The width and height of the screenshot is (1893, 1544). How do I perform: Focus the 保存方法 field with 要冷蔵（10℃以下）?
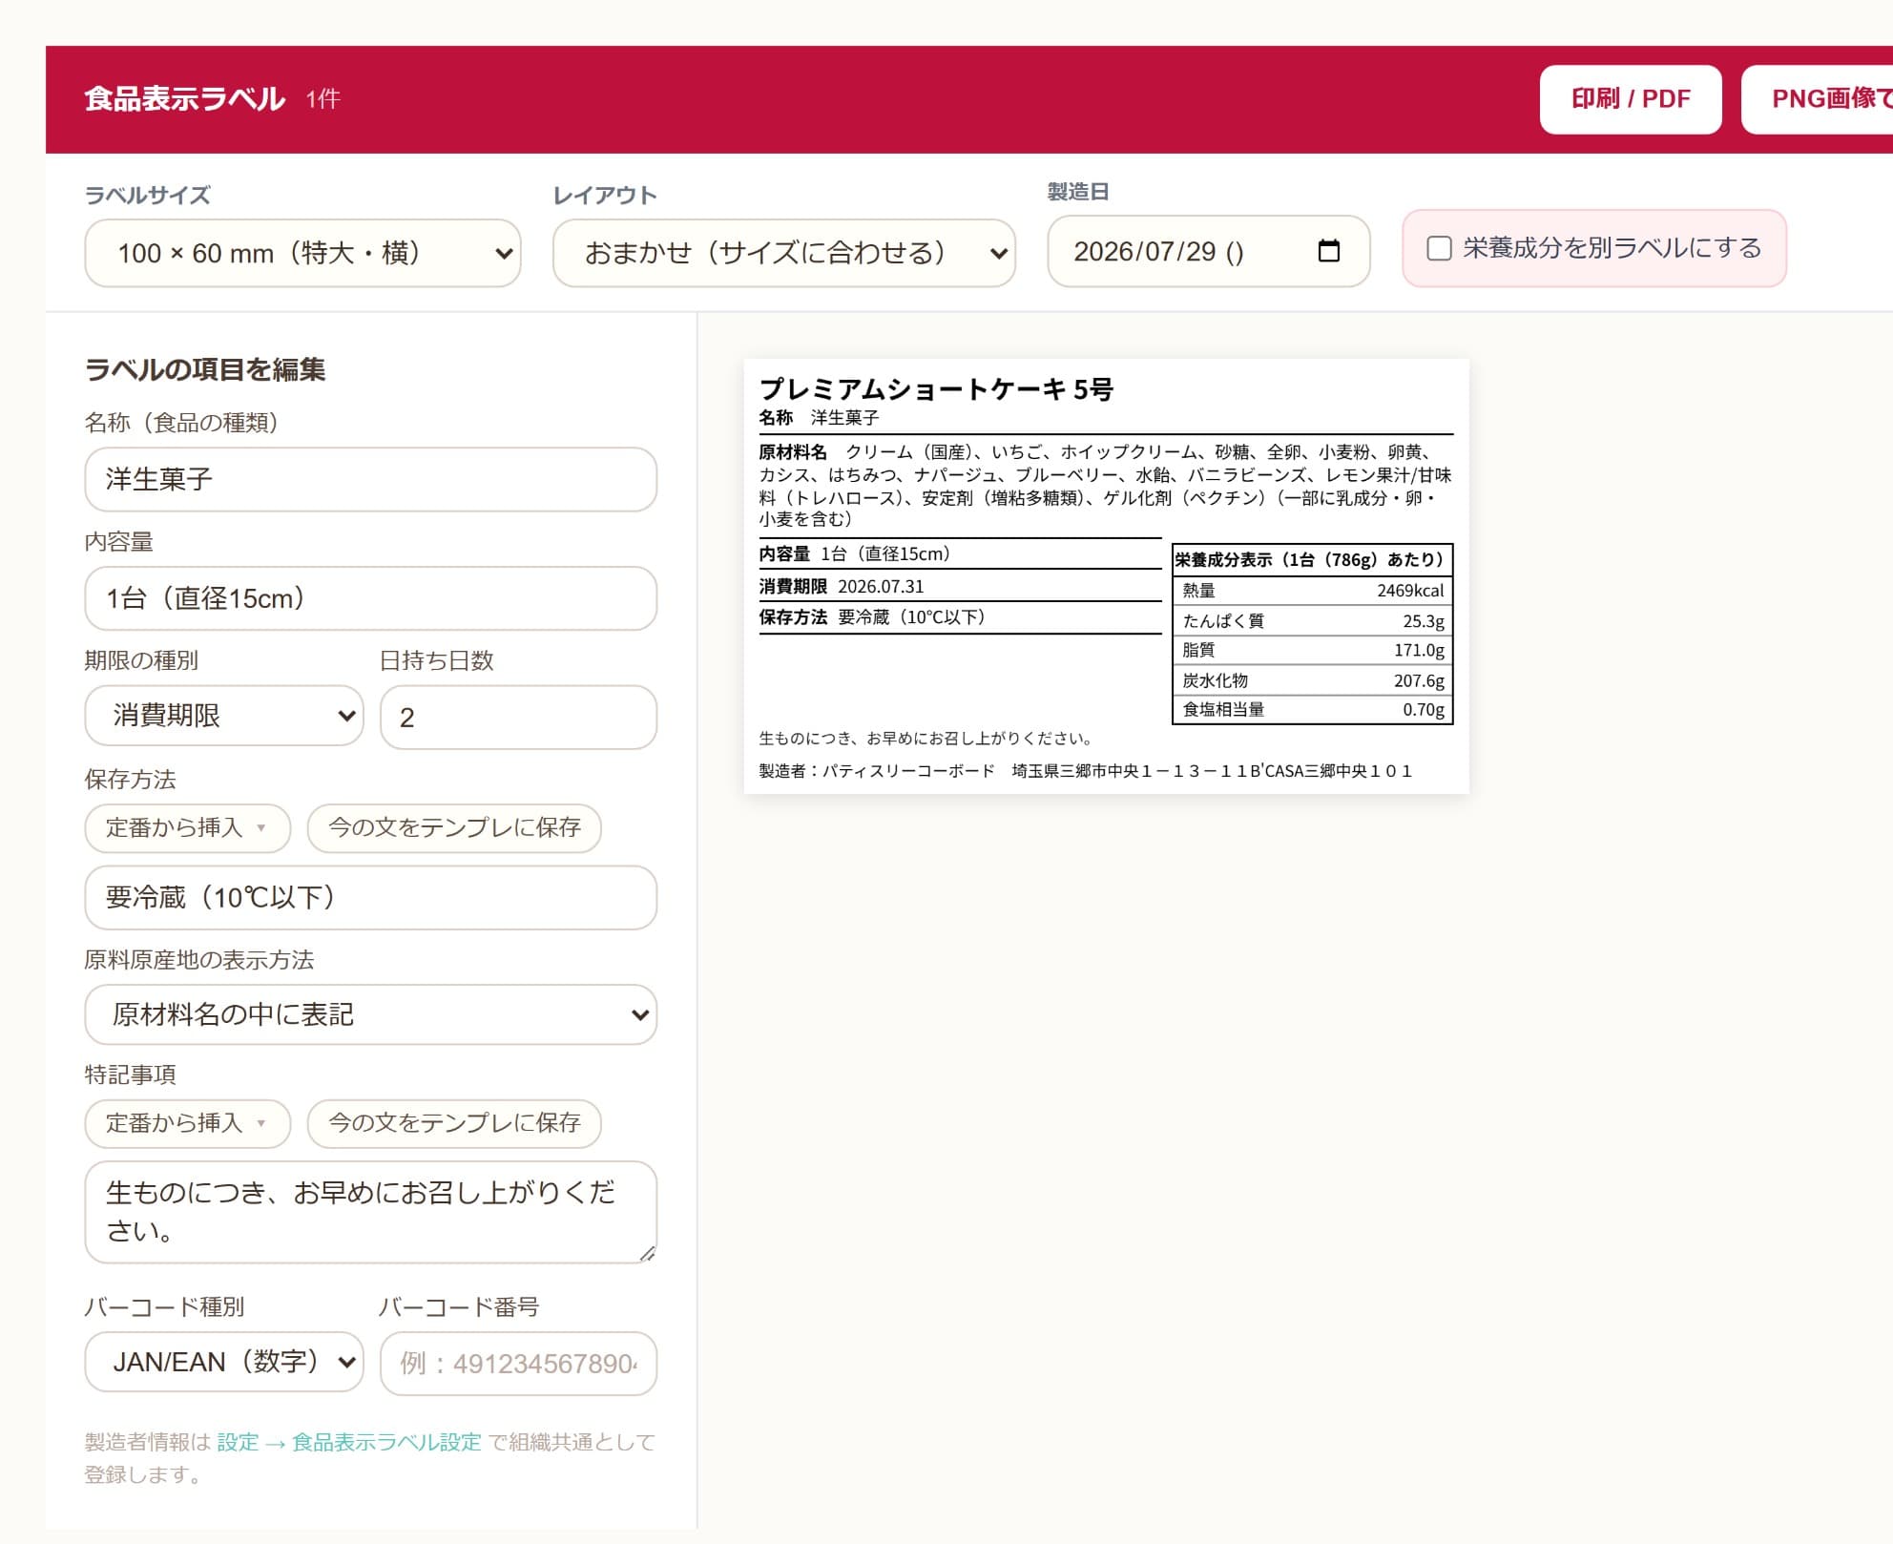pos(370,897)
